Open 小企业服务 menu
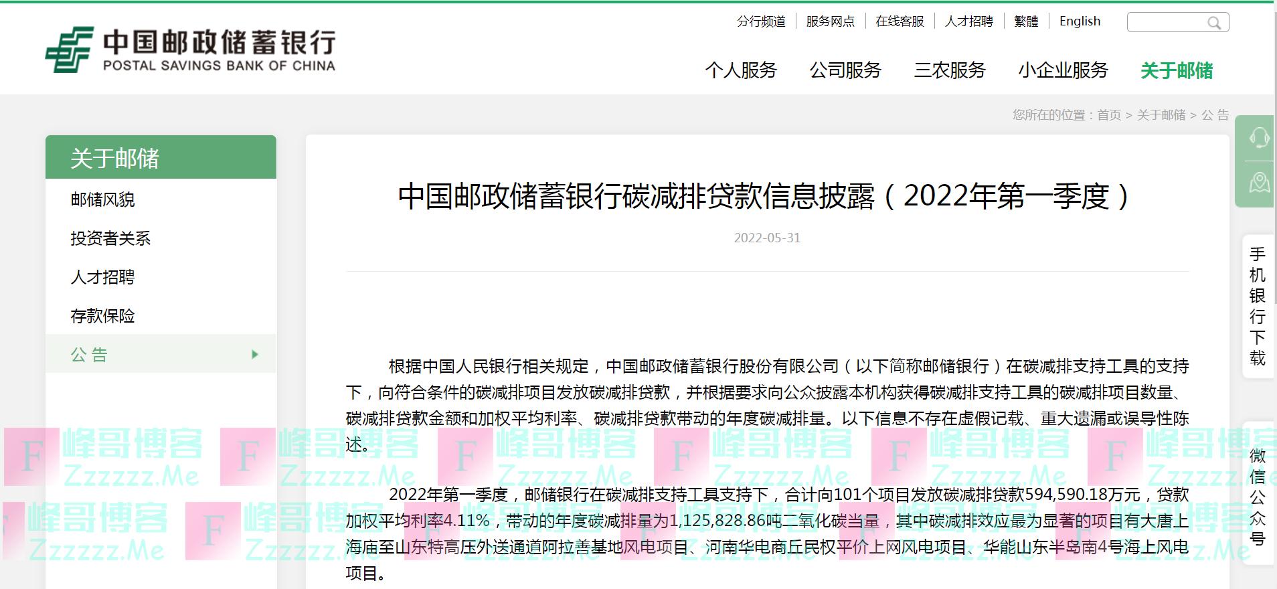 point(1063,70)
